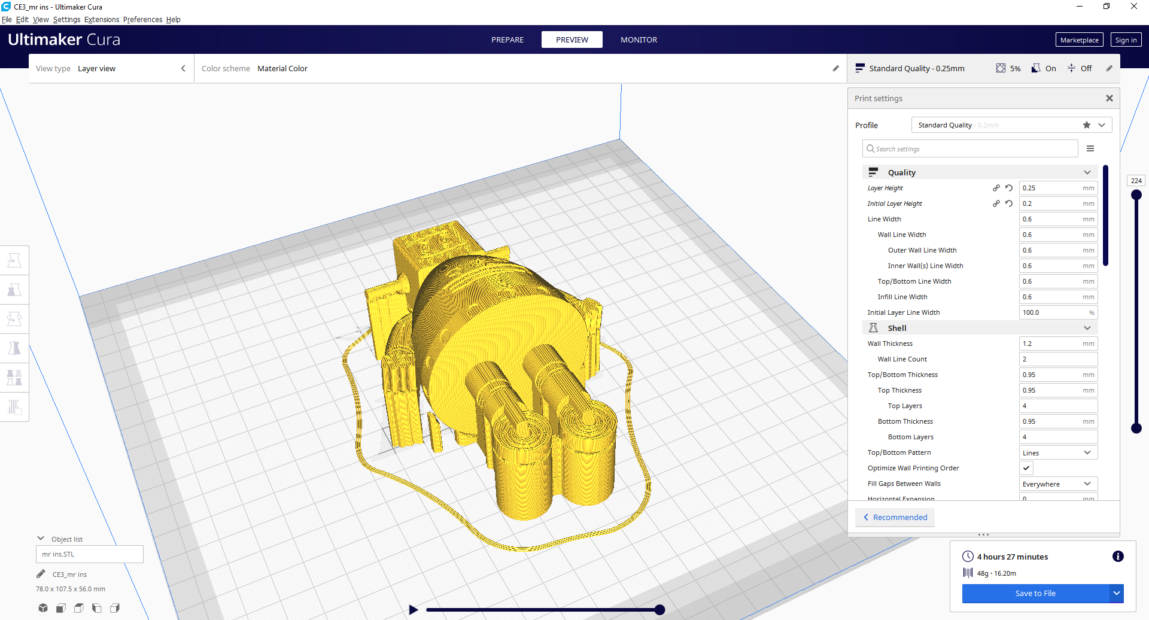Image resolution: width=1149 pixels, height=620 pixels.
Task: Switch camera to top view icon
Action: tap(79, 608)
